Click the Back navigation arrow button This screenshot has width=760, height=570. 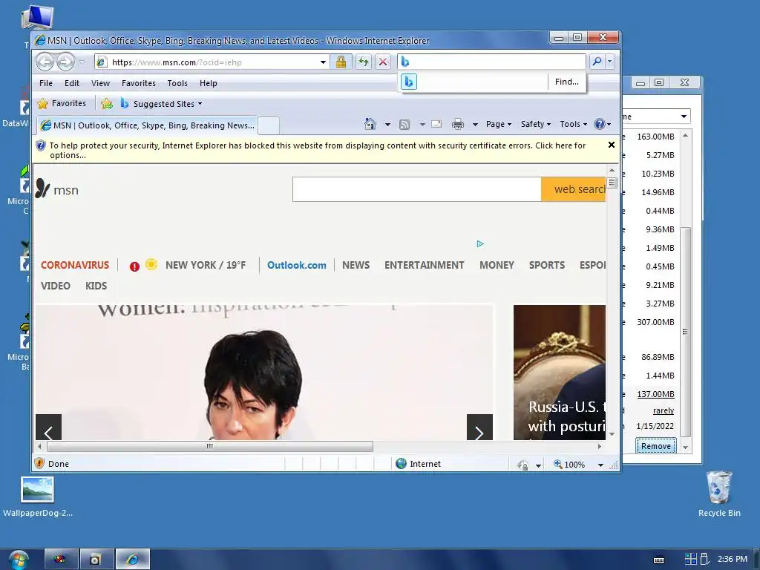(x=45, y=62)
